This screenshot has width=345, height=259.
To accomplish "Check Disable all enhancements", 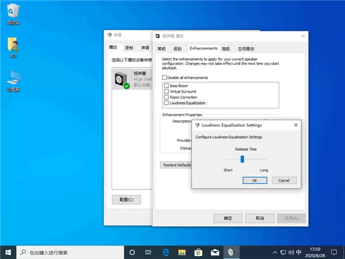I will [164, 78].
